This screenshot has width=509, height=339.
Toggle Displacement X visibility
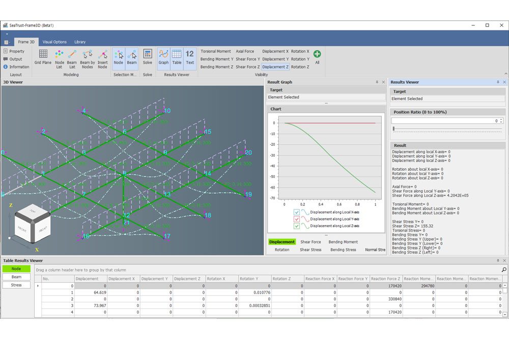pyautogui.click(x=275, y=51)
